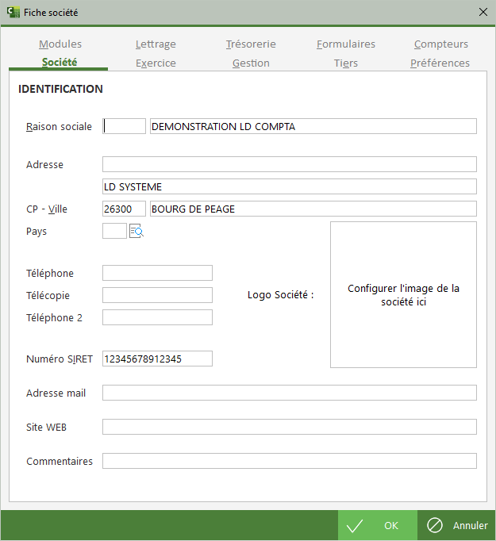Click the Logo Société label
496x541 pixels.
280,295
